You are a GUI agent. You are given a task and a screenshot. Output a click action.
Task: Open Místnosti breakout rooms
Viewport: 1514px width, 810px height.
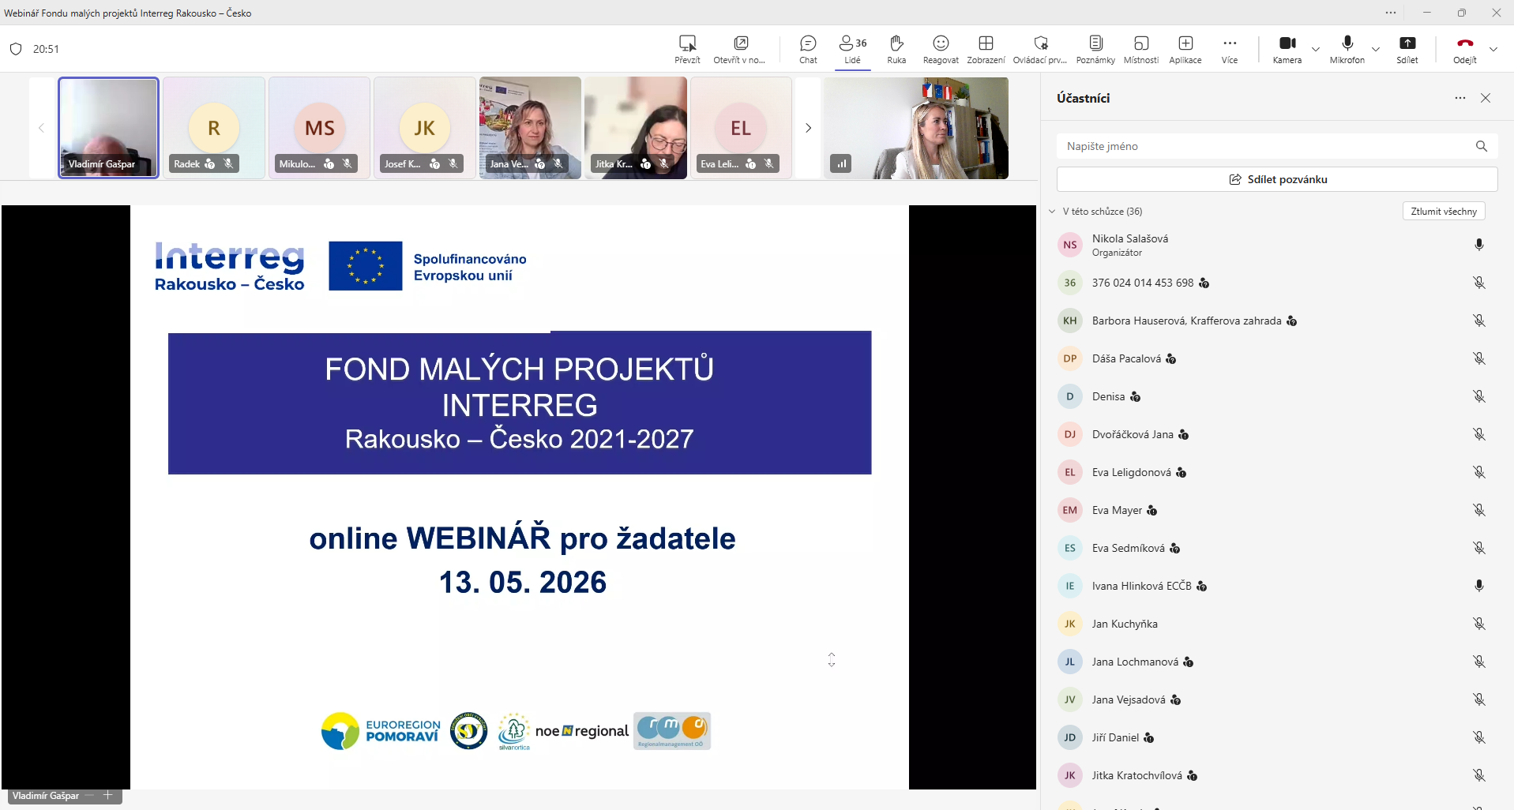point(1141,49)
